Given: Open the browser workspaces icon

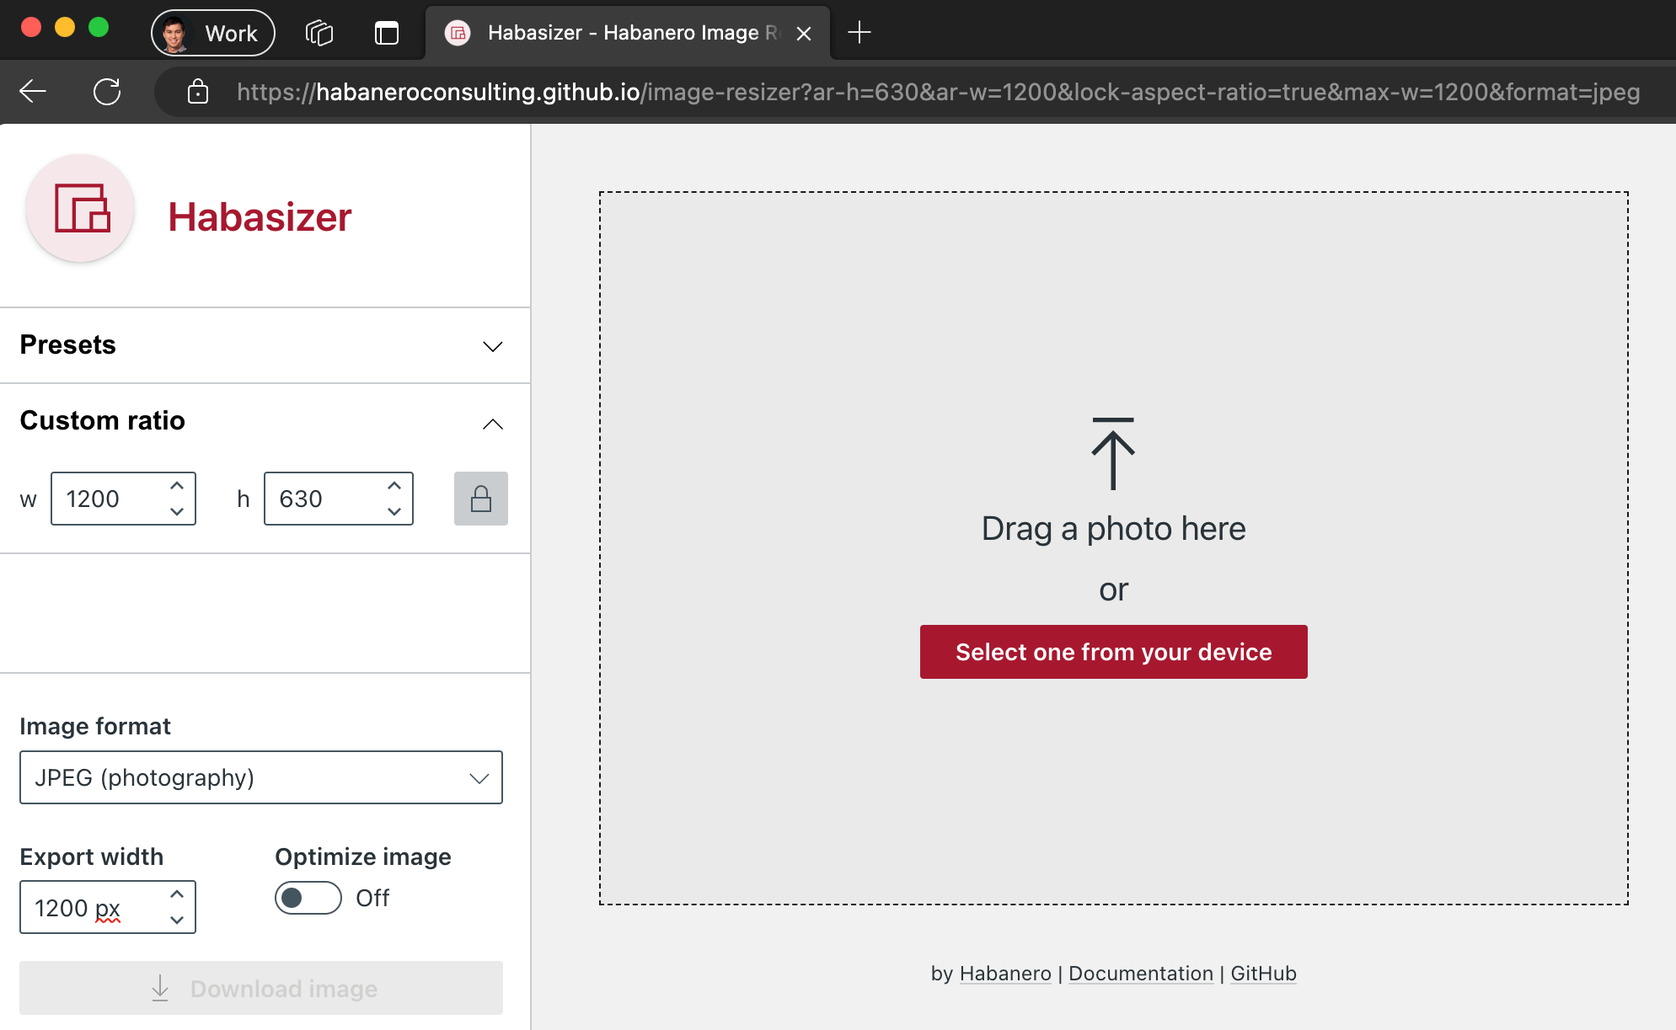Looking at the screenshot, I should coord(319,33).
